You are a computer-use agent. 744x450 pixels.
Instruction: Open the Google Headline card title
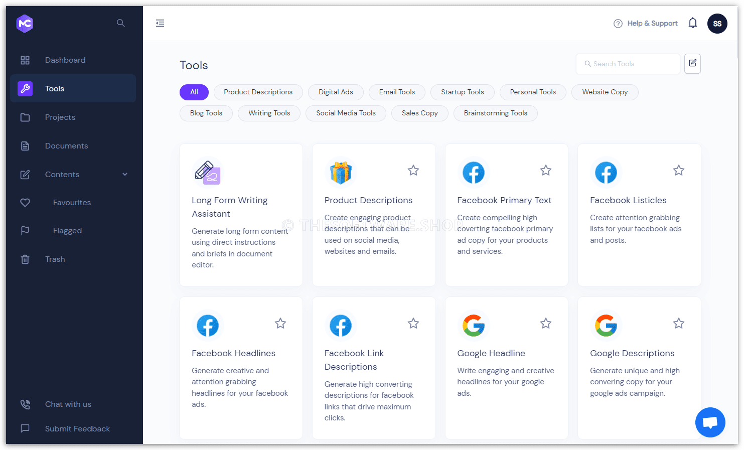pos(491,353)
